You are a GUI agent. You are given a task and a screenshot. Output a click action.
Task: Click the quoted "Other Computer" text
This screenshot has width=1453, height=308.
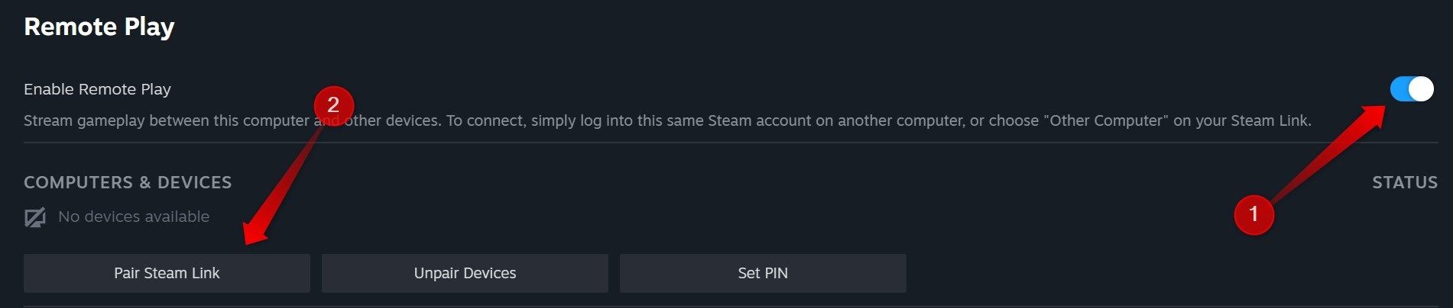1105,120
